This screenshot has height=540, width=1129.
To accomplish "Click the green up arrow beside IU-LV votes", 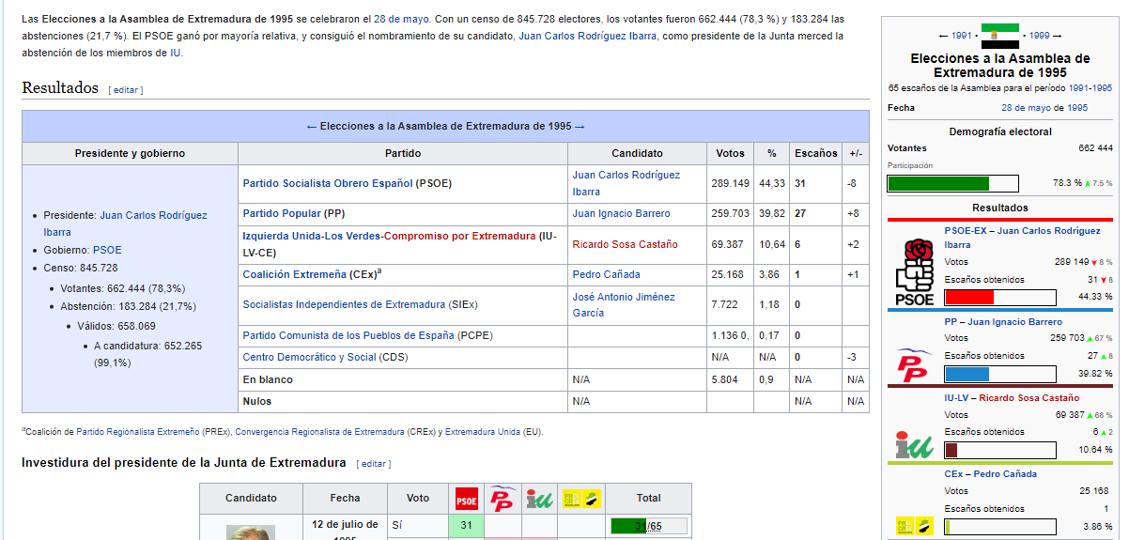I will coord(1090,415).
